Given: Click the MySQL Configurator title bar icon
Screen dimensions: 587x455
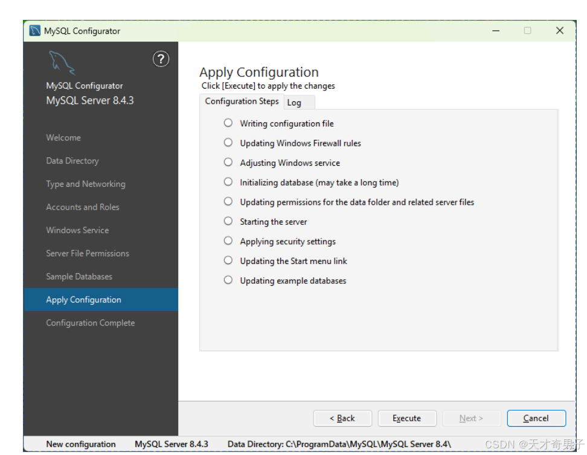Looking at the screenshot, I should (35, 31).
